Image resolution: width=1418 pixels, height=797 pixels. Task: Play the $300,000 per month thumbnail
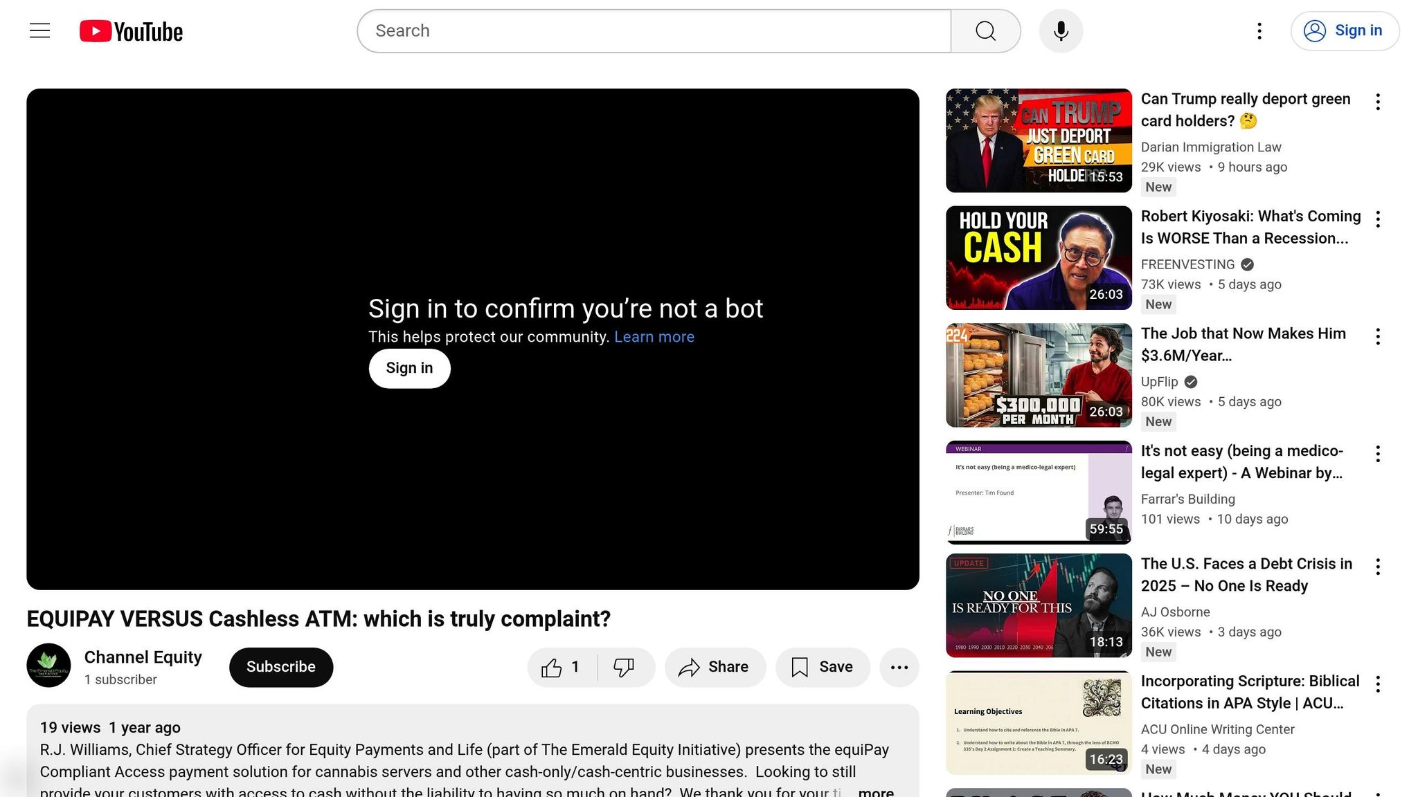pos(1039,375)
